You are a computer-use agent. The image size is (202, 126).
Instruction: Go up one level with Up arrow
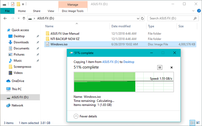pyautogui.click(x=24, y=18)
